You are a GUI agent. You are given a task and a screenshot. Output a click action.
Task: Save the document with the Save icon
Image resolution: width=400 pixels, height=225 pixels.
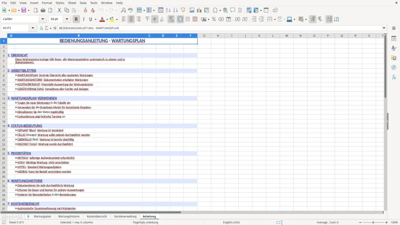click(x=24, y=10)
